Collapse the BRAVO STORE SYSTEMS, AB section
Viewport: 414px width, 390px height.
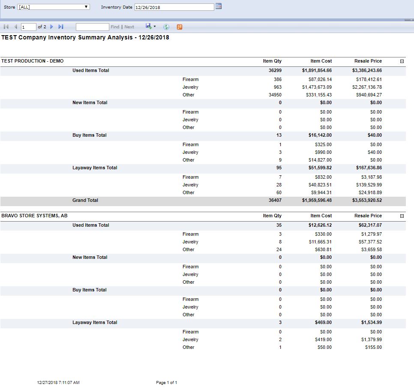pyautogui.click(x=402, y=216)
